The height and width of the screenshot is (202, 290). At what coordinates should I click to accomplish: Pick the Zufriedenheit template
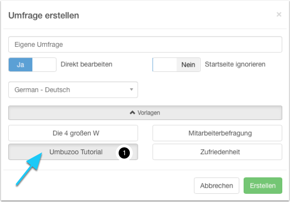coord(217,152)
